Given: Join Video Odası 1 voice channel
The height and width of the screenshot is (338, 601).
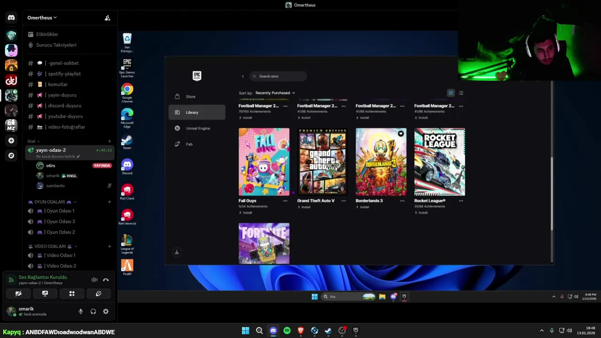Looking at the screenshot, I should pyautogui.click(x=69, y=255).
